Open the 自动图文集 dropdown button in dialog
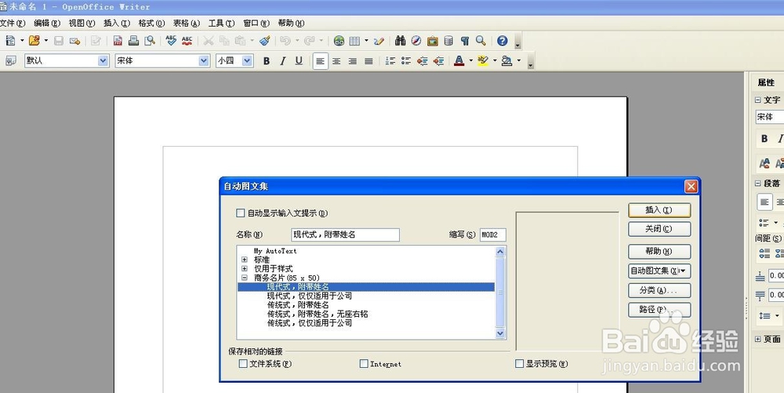This screenshot has width=784, height=393. click(659, 271)
